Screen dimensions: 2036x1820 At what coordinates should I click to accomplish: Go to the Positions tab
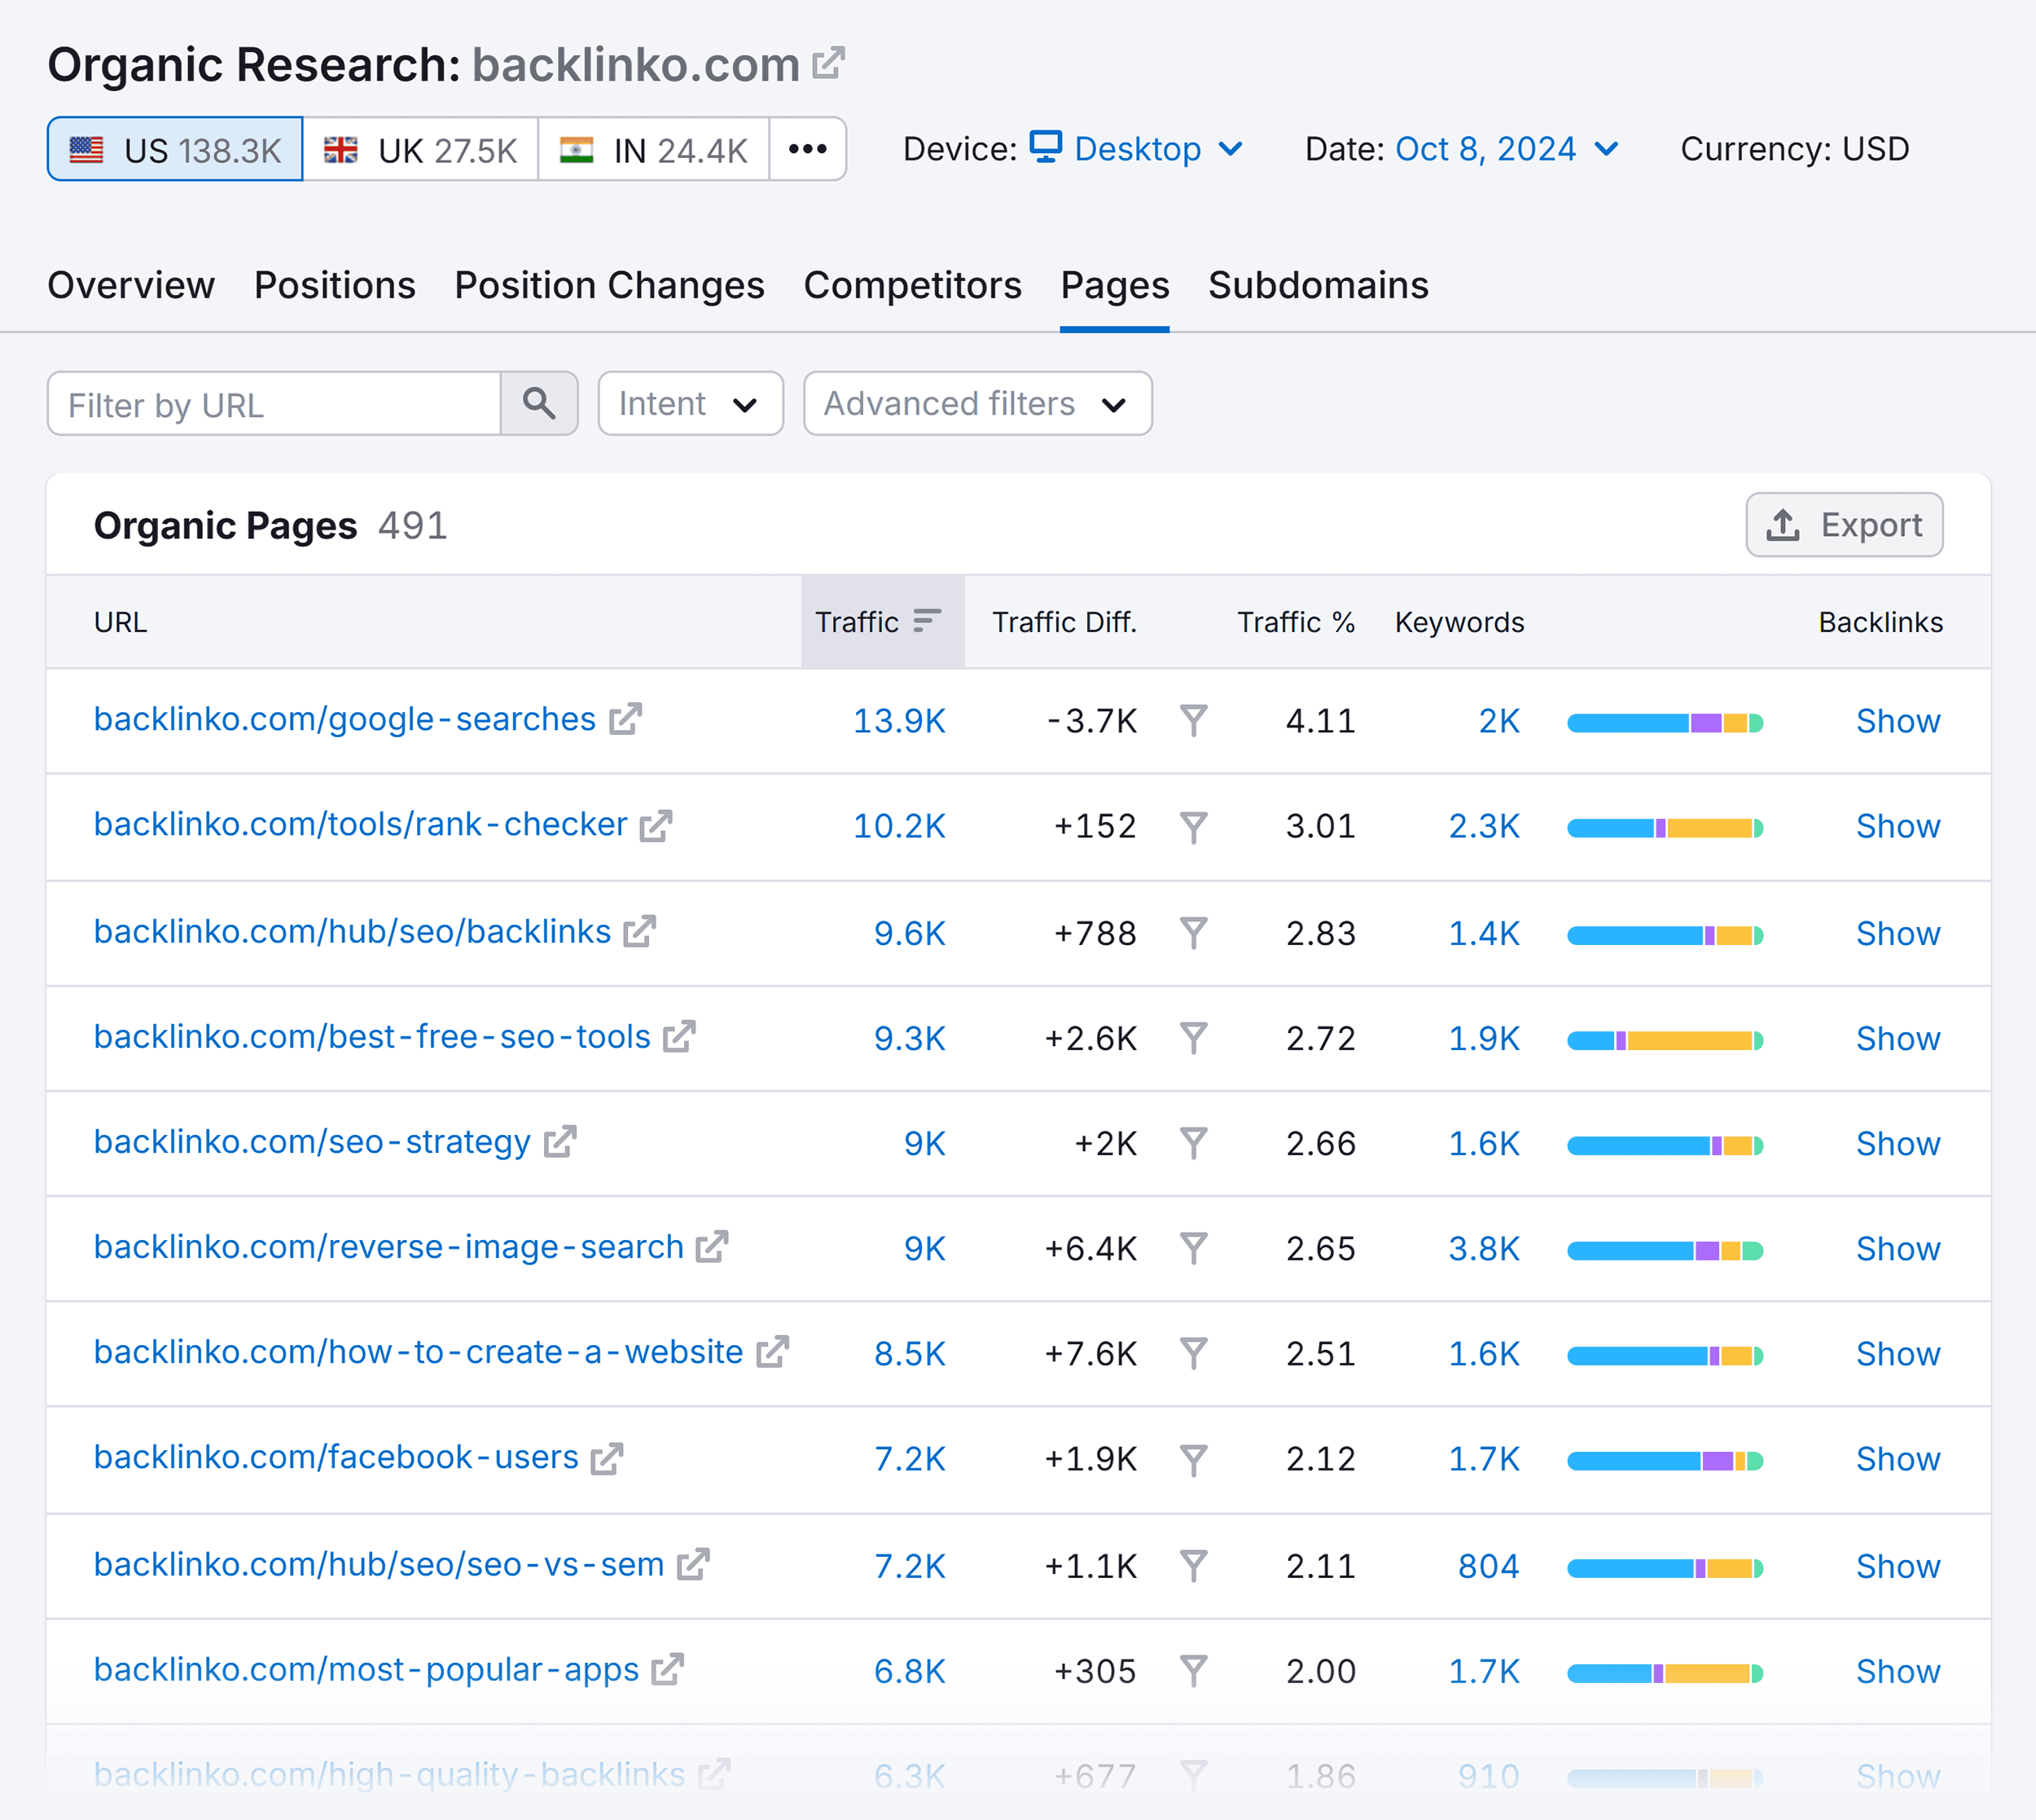tap(335, 286)
